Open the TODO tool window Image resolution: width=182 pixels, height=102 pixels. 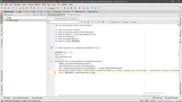pyautogui.click(x=7, y=98)
